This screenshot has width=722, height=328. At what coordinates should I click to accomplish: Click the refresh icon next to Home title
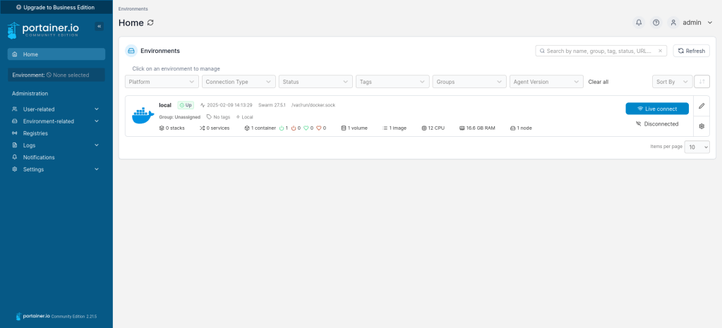[x=150, y=23]
